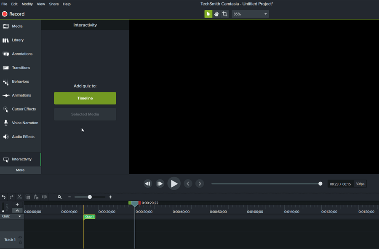Click the red out-point playhead handle

pos(139,203)
